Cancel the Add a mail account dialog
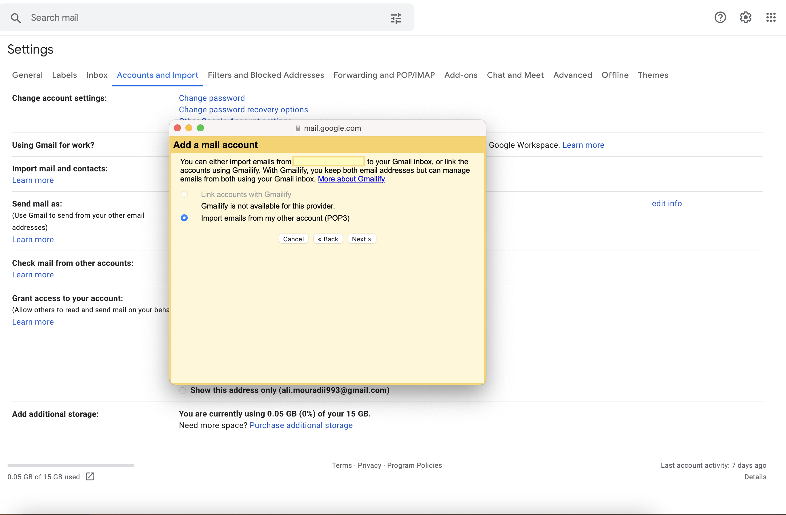Viewport: 786px width, 515px height. pyautogui.click(x=293, y=239)
